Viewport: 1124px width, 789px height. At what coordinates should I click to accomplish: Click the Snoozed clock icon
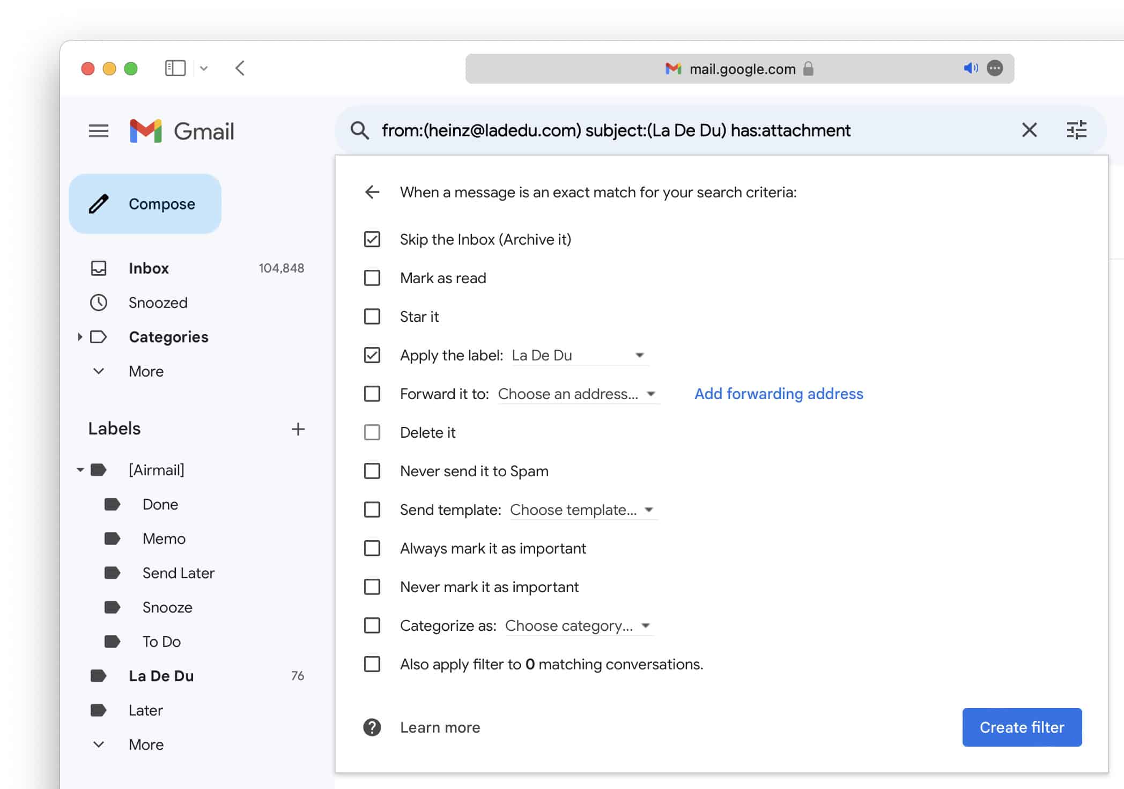99,303
